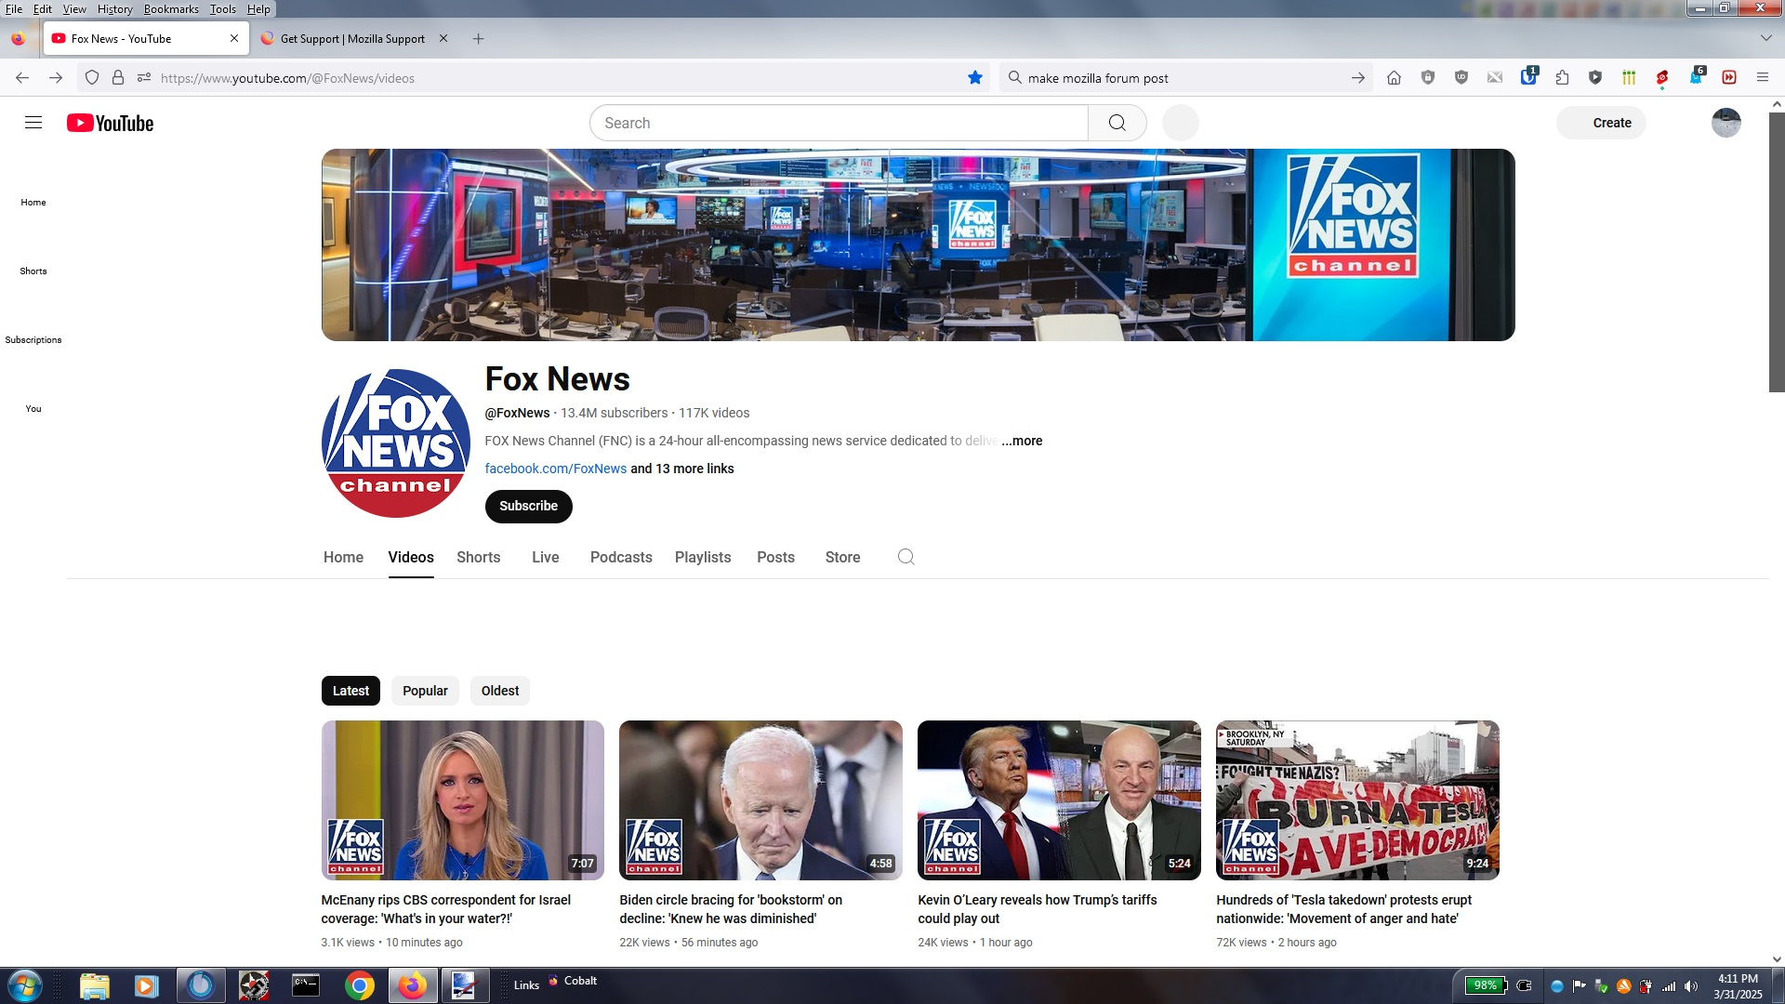Select the Popular sort chip
Screen dimensions: 1785x1004
[425, 691]
